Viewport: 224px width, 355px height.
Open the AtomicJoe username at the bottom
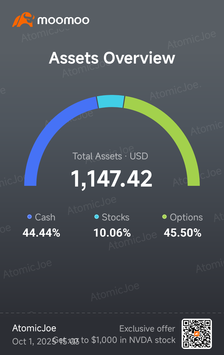coord(34,328)
